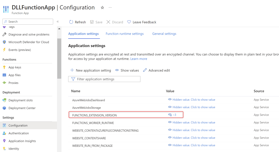Click the Refresh icon in the toolbar
The width and height of the screenshot is (279, 152).
coord(71,22)
